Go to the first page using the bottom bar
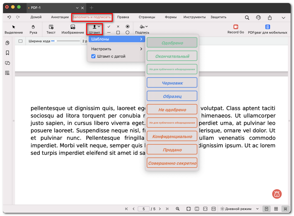294x216 pixels. [126, 209]
